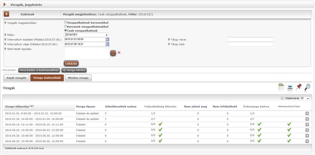
Task: Click Adminisztráció kész checkmark for 2015.06.19. exam
Action: point(289,124)
